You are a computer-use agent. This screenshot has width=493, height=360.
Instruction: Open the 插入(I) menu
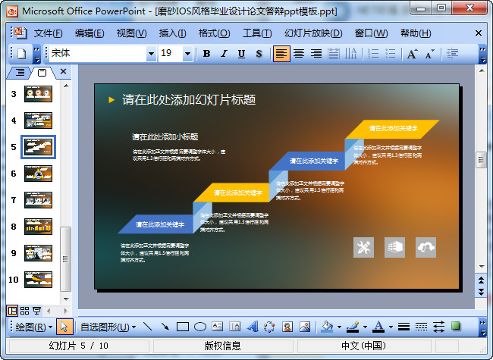click(172, 33)
